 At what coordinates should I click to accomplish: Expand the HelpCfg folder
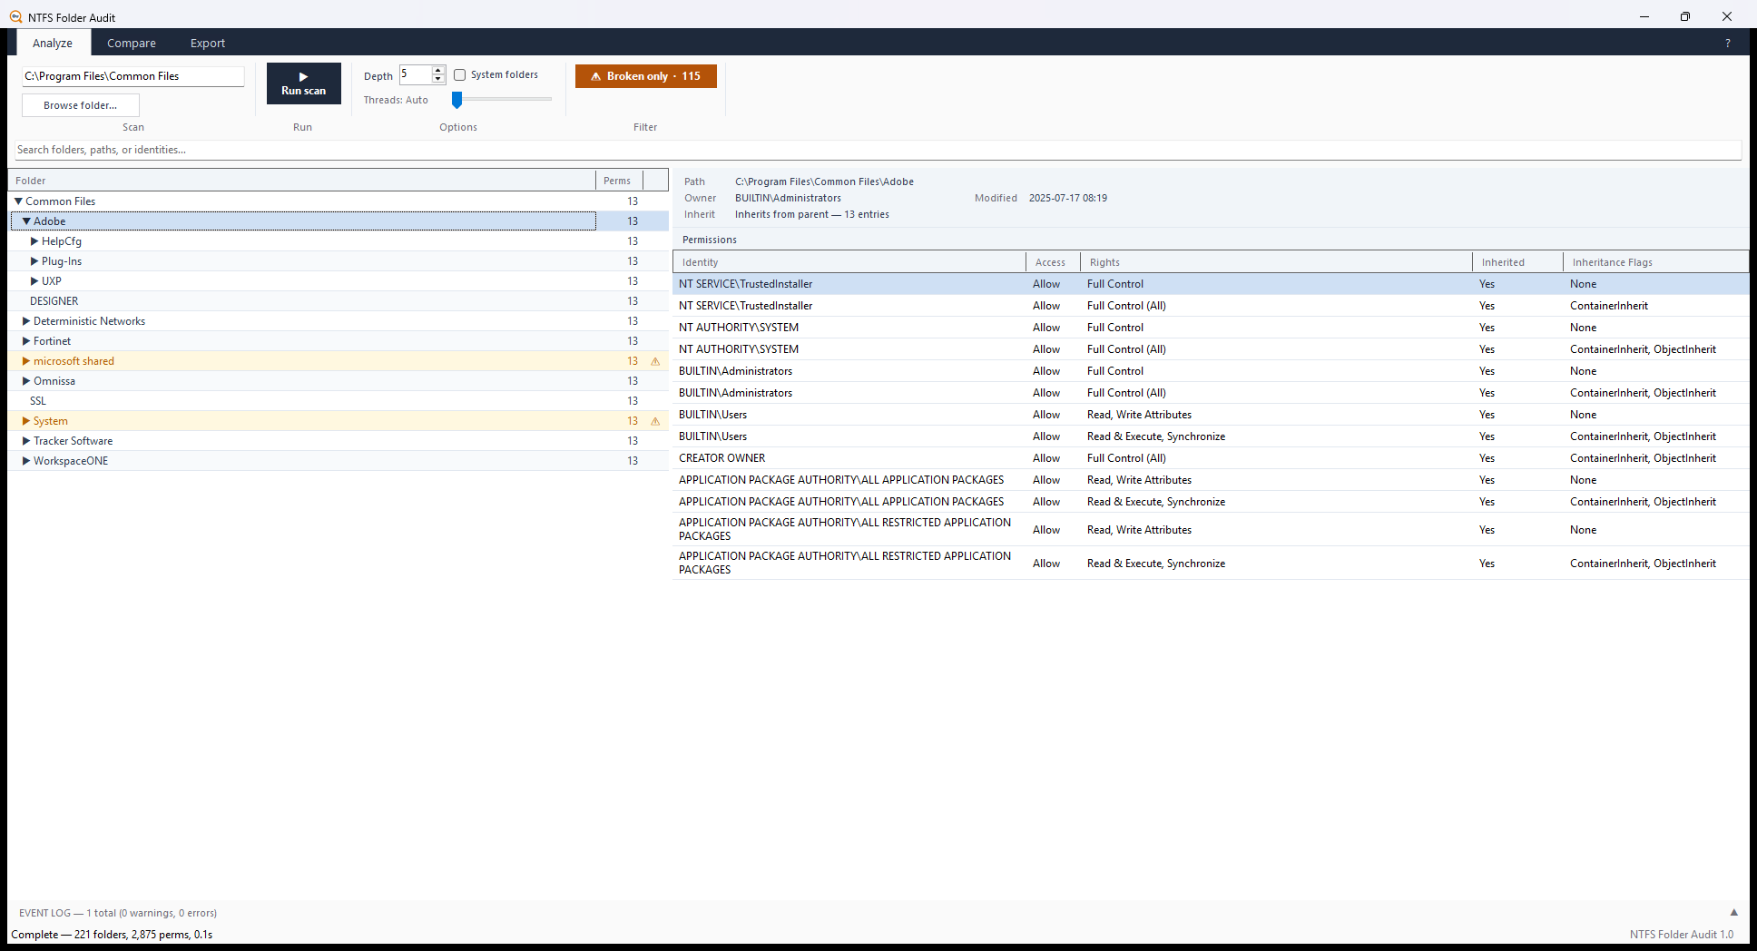click(x=34, y=241)
